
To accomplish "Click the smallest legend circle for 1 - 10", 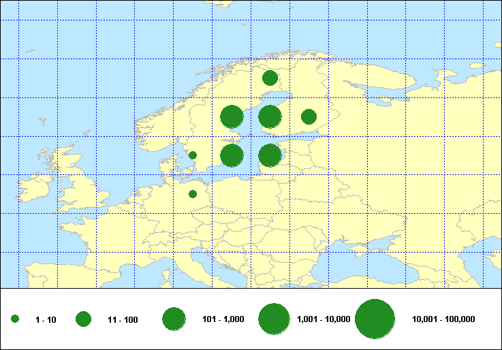I will (15, 319).
